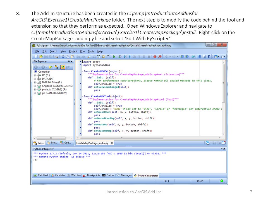Click the Run to Cursor icon

coord(125,57)
